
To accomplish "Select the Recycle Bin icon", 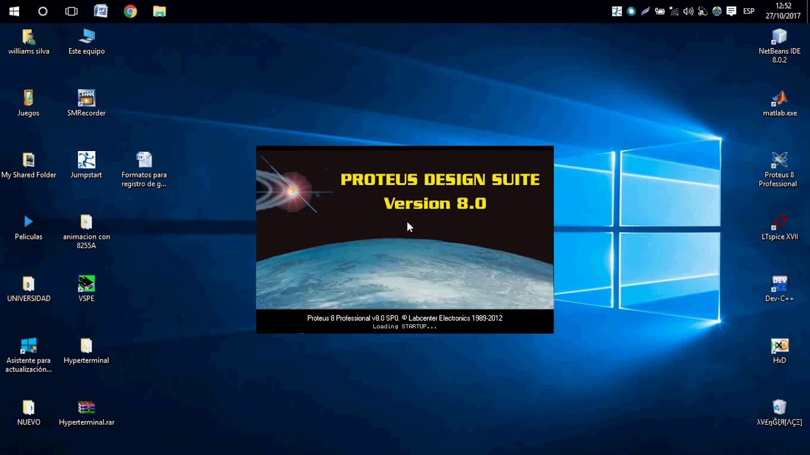I will [x=780, y=413].
